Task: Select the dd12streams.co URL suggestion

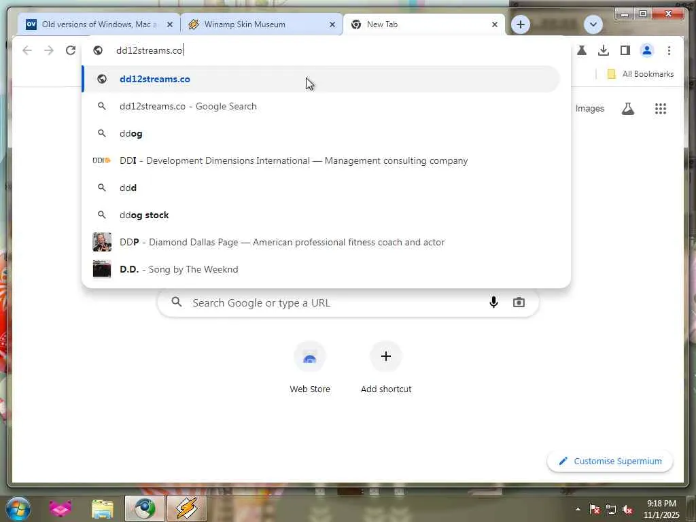Action: (x=321, y=79)
